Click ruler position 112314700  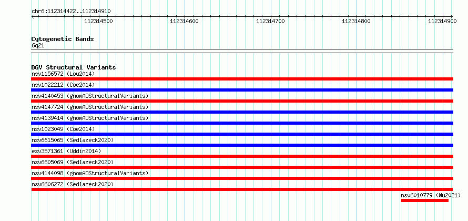coord(271,21)
